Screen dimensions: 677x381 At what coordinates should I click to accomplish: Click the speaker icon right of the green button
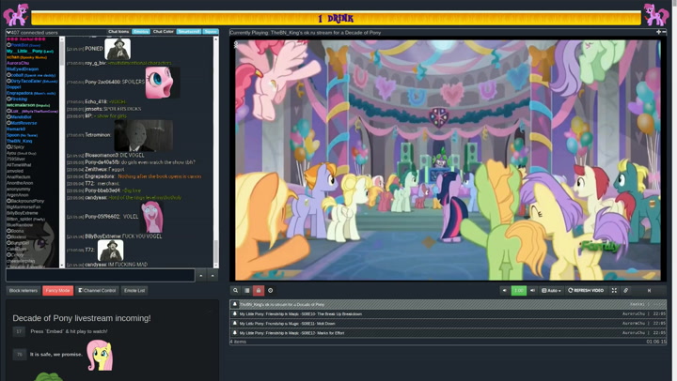coord(532,291)
